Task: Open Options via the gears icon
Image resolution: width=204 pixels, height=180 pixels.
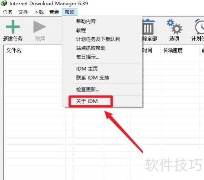Action: coord(174,26)
